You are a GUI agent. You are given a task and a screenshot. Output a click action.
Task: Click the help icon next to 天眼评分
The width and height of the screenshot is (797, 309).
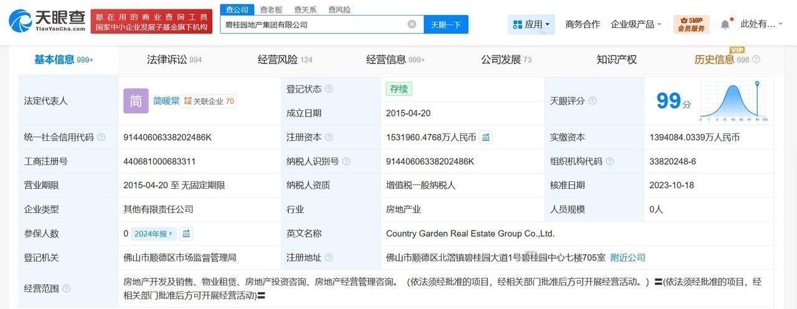pyautogui.click(x=592, y=101)
